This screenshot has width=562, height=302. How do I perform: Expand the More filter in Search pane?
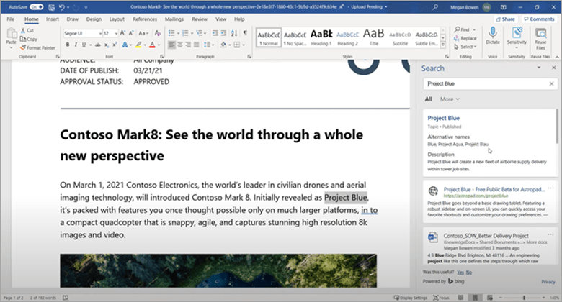[450, 99]
